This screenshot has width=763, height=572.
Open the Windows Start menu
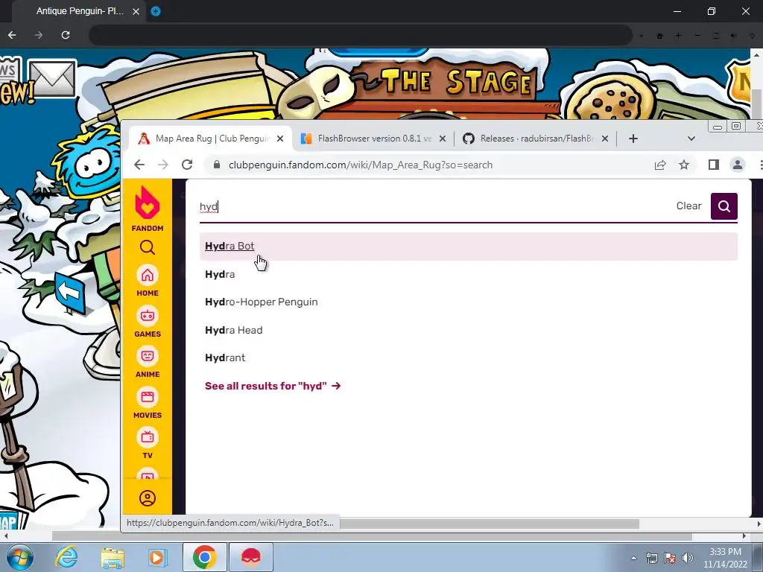click(19, 557)
